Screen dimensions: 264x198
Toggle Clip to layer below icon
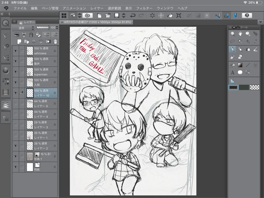click(16, 35)
